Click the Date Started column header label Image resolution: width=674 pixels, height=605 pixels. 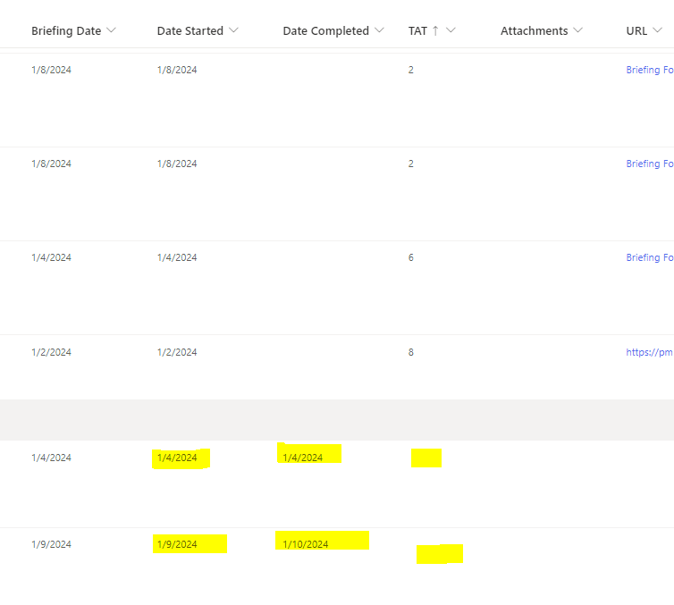click(x=190, y=31)
